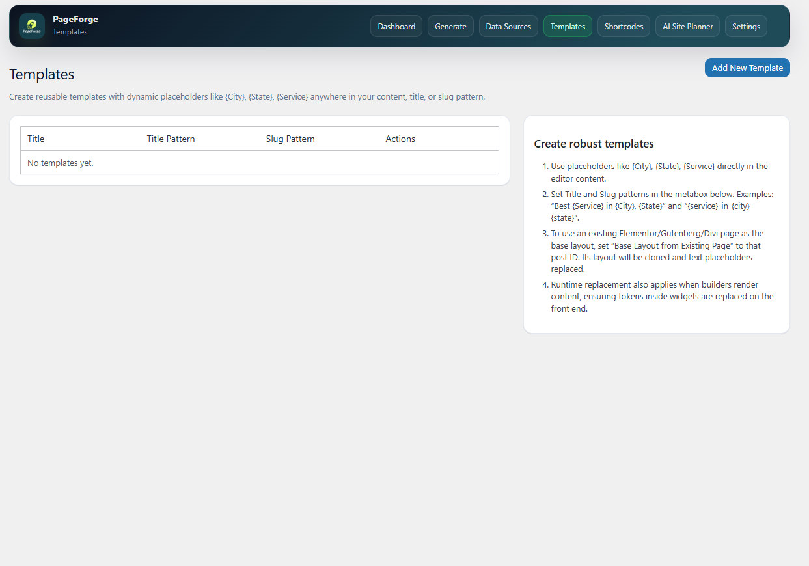809x566 pixels.
Task: Select the active Templates tab
Action: pyautogui.click(x=567, y=26)
